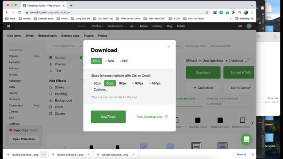Expand the icons8-uncheck download item menu
This screenshot has height=159, width=283.
click(x=44, y=155)
